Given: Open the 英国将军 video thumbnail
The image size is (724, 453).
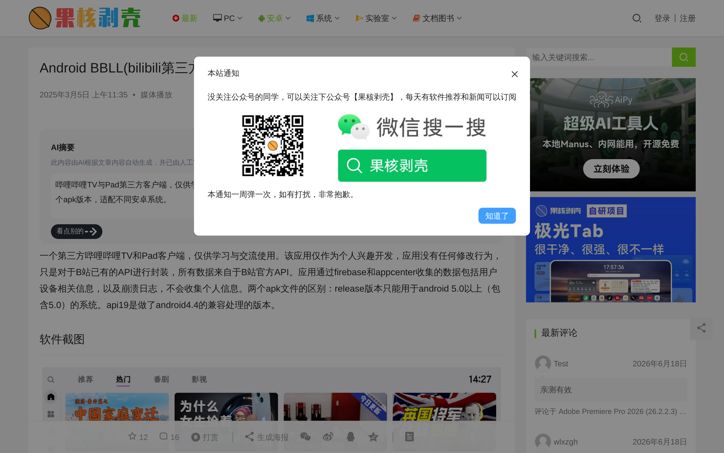Looking at the screenshot, I should (x=444, y=407).
